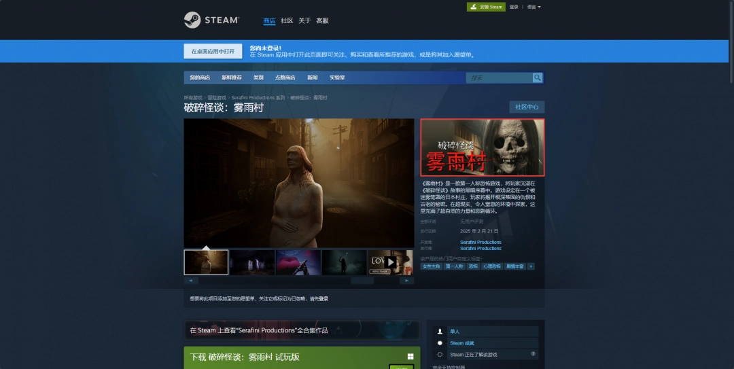Screen dimensions: 734x369
Task: Open the 社区中心 community hub
Action: pyautogui.click(x=527, y=107)
